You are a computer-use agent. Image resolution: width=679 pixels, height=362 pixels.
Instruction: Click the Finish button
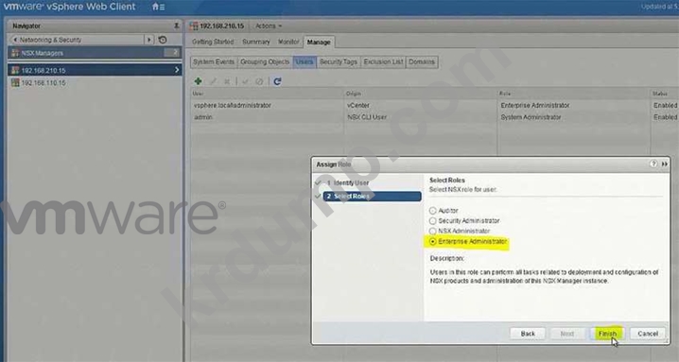coord(607,334)
